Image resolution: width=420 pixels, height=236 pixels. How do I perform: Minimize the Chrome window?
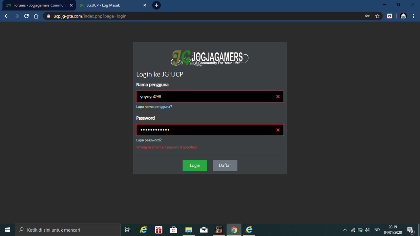pos(384,5)
